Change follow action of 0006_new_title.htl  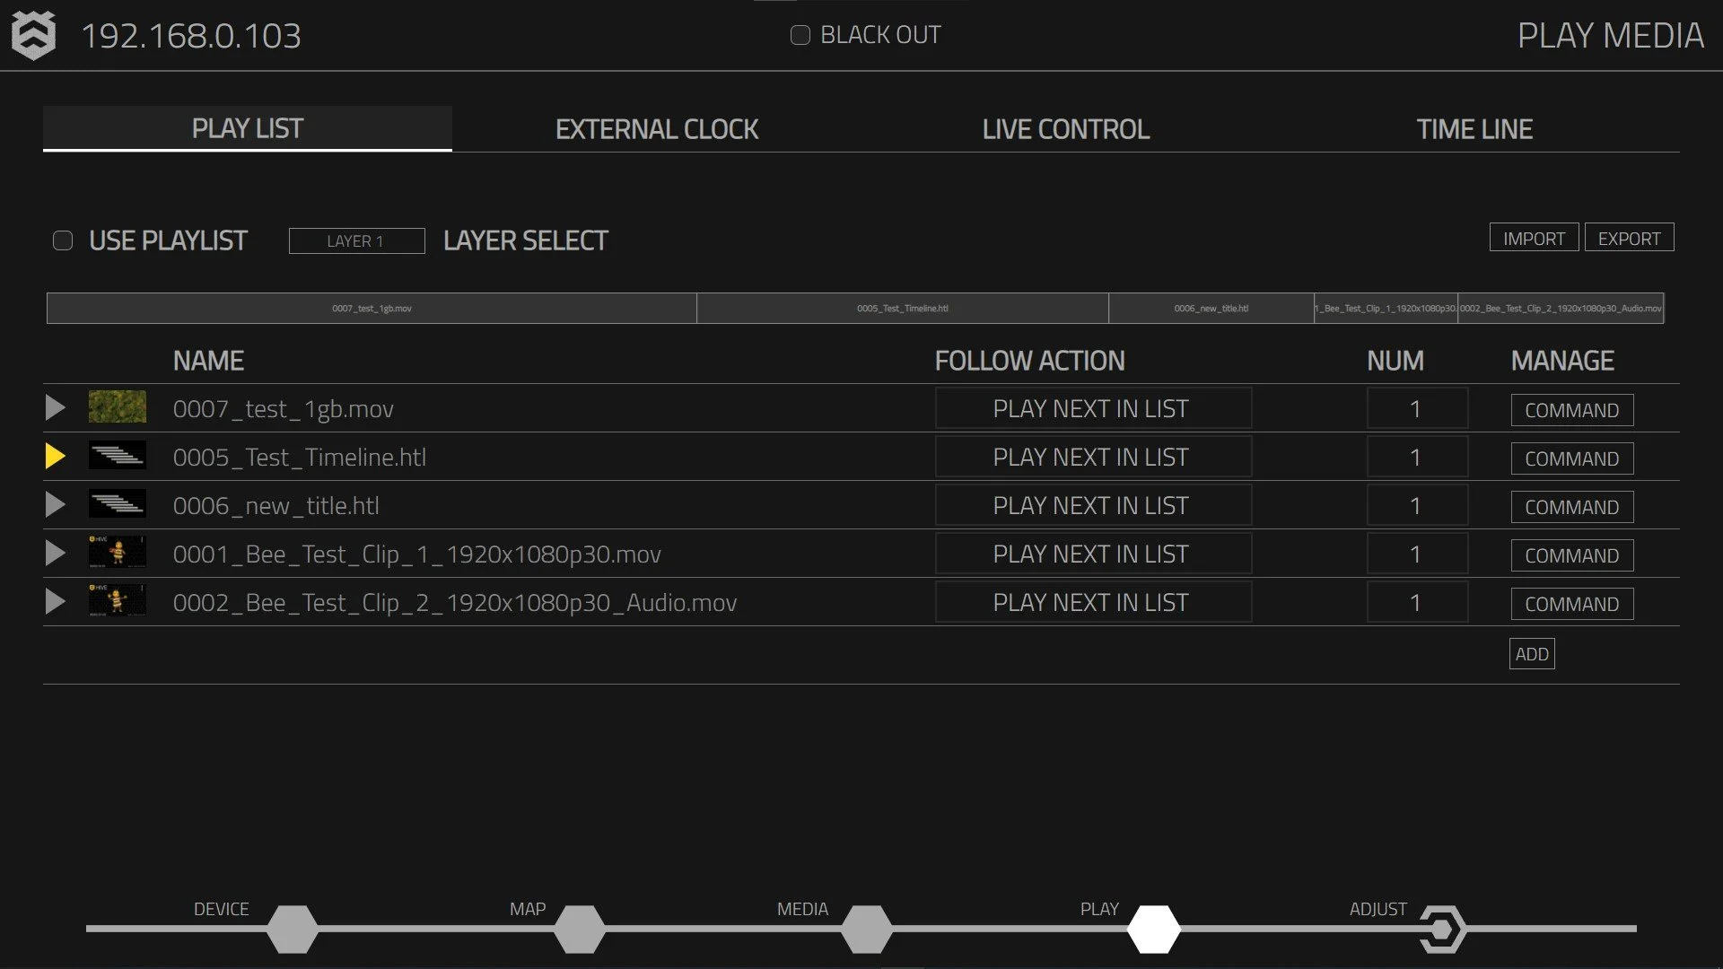coord(1092,505)
